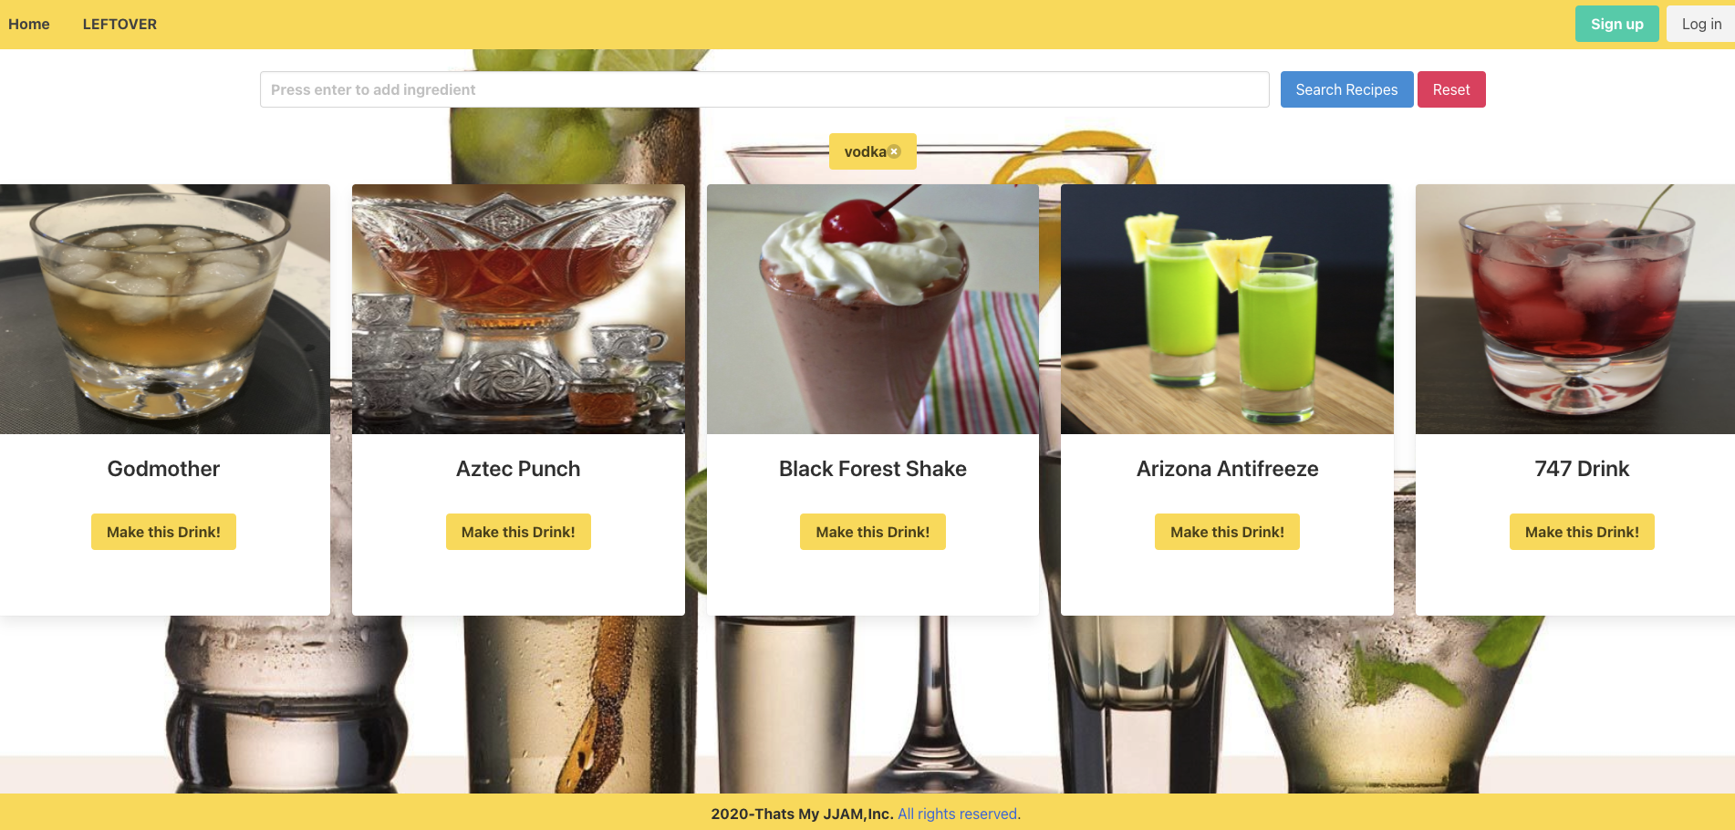Select the Arizona Antifreeze card title
Image resolution: width=1735 pixels, height=830 pixels.
(x=1227, y=469)
